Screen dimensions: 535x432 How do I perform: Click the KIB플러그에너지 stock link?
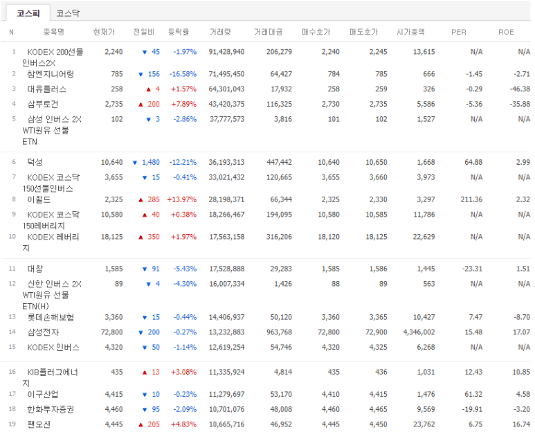click(x=53, y=372)
